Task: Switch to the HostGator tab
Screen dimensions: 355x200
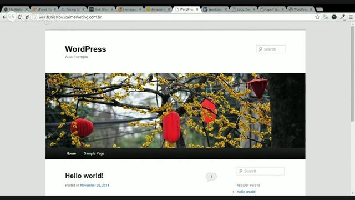Action: coord(15,9)
